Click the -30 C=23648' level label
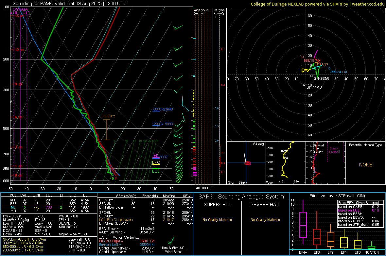 coord(163,109)
